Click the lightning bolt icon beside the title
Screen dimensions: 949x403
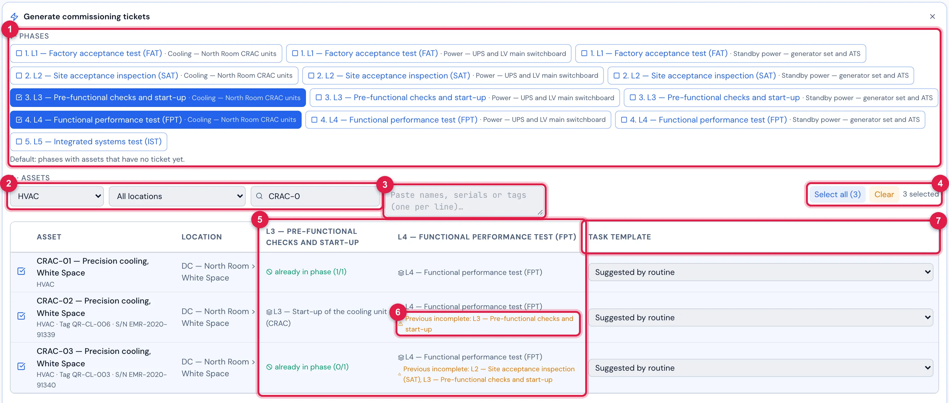coord(14,16)
